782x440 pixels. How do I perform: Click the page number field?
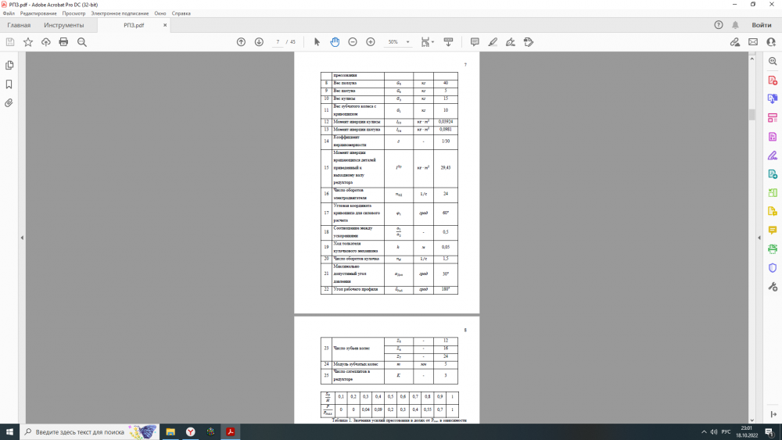pyautogui.click(x=278, y=42)
